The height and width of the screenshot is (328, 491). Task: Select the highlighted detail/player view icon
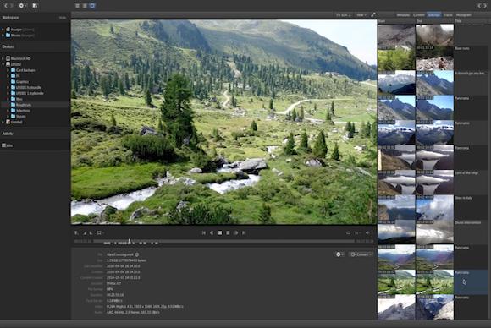pyautogui.click(x=92, y=6)
